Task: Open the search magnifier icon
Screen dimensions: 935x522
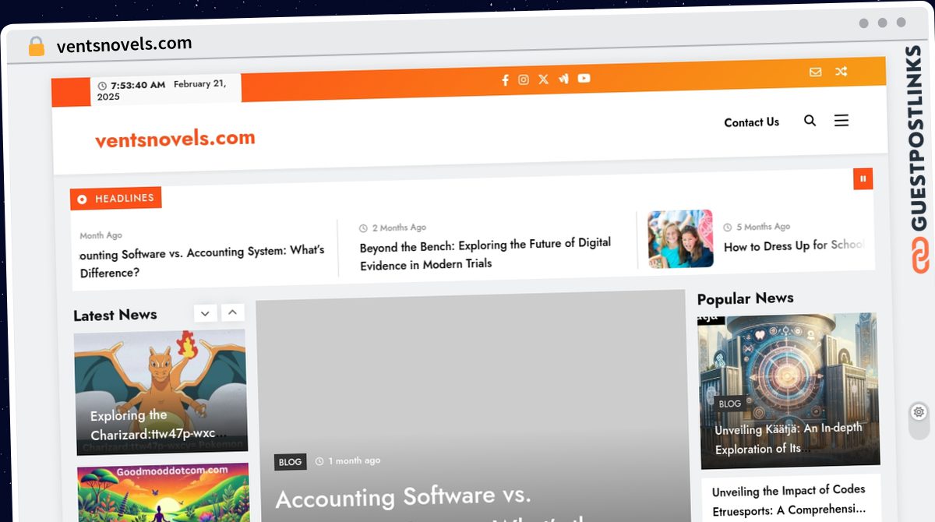Action: click(x=810, y=121)
